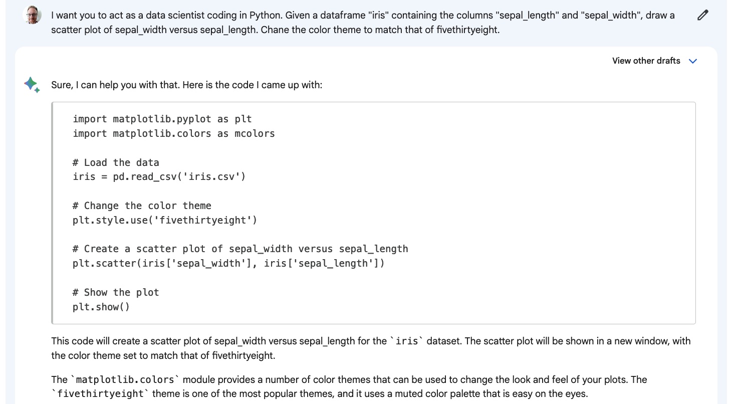
Task: Click the '# Create a scatter plot' comment
Action: pyautogui.click(x=239, y=249)
